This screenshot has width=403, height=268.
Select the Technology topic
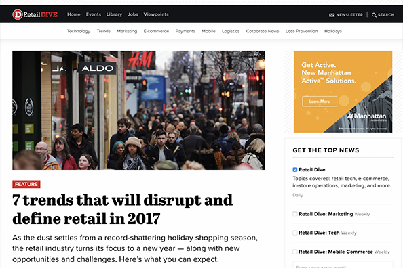tap(79, 31)
